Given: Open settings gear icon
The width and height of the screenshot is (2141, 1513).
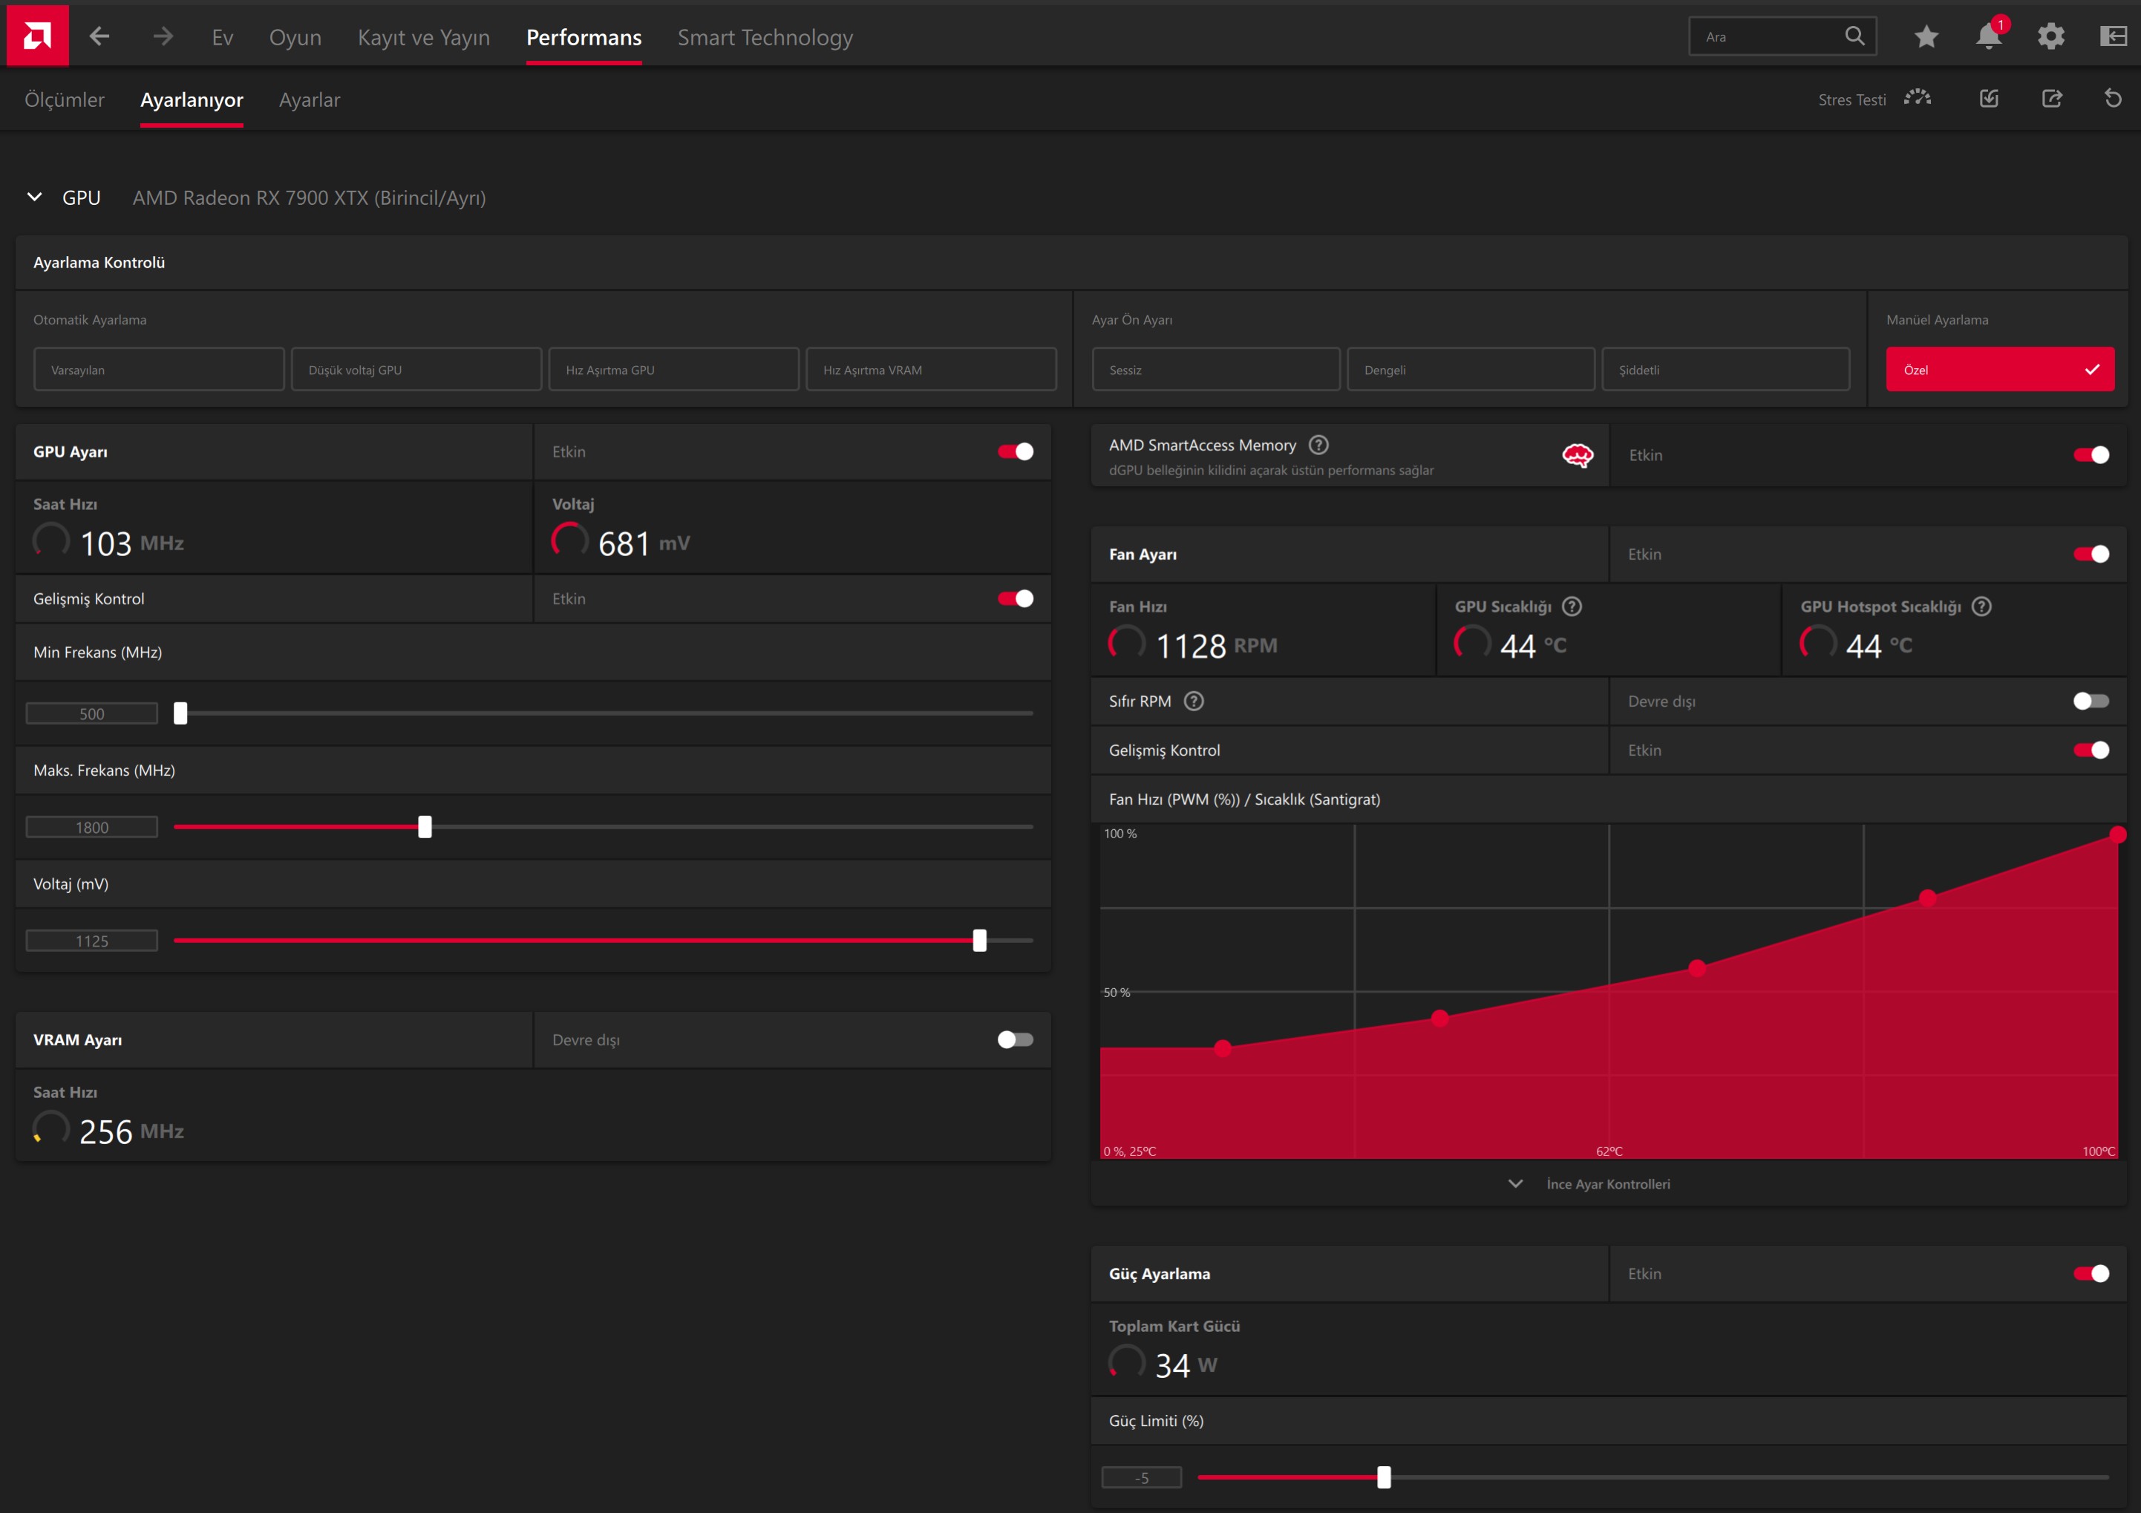Looking at the screenshot, I should click(2050, 36).
